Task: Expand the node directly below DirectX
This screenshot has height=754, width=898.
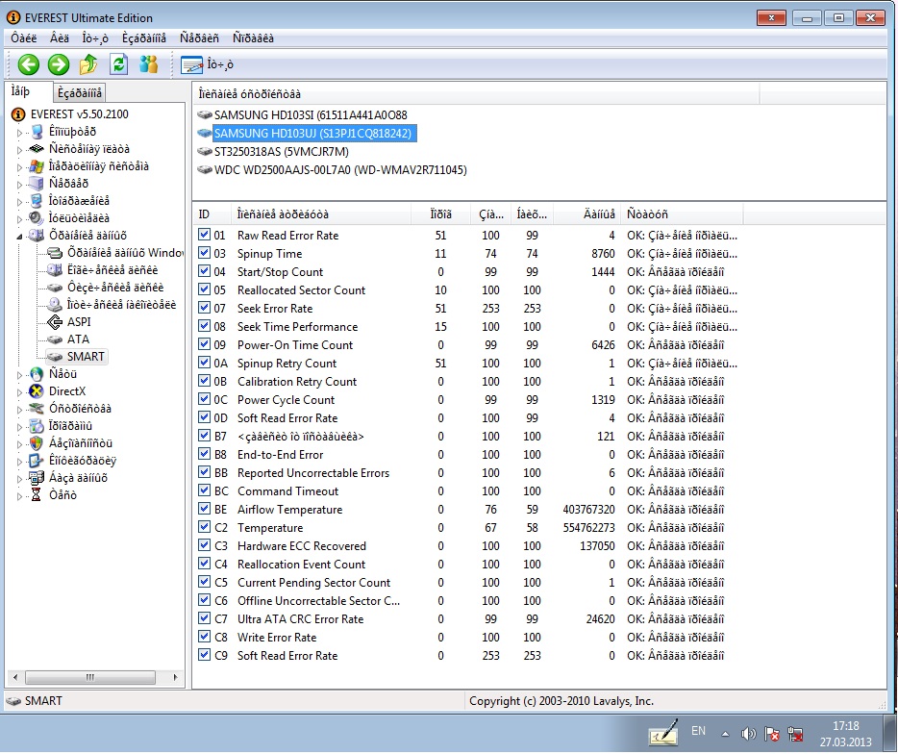Action: click(x=19, y=410)
